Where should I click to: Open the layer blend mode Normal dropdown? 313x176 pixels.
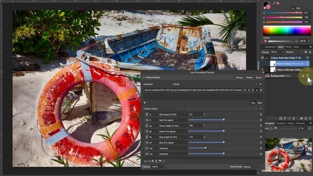294,52
